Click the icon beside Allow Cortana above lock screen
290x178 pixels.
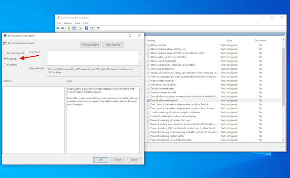[x=148, y=49]
